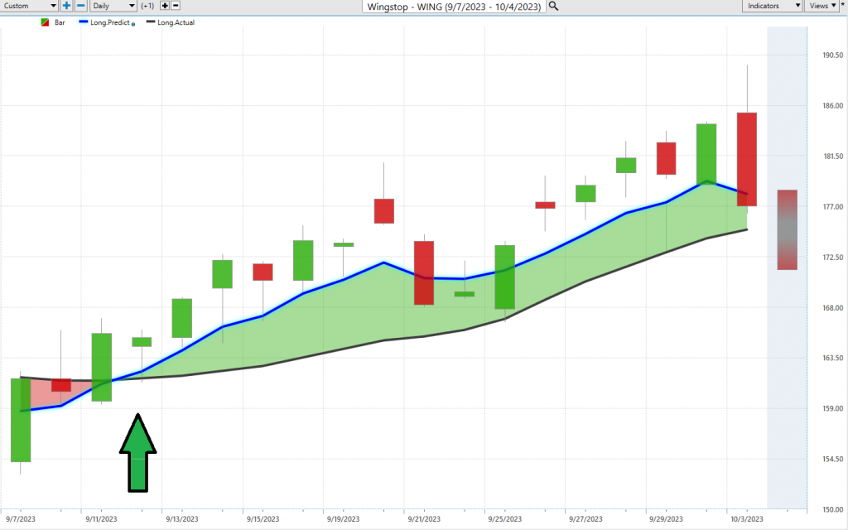Click the dark Long.Actual legend swatch
This screenshot has width=848, height=530.
151,22
